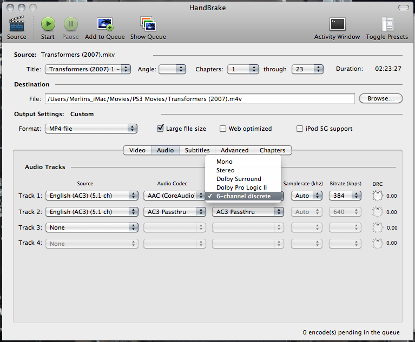This screenshot has width=415, height=342.
Task: Open the Title dropdown
Action: pyautogui.click(x=88, y=69)
